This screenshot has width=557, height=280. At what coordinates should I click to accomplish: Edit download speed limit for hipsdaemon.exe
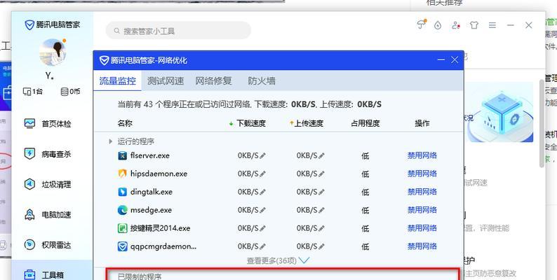[262, 174]
